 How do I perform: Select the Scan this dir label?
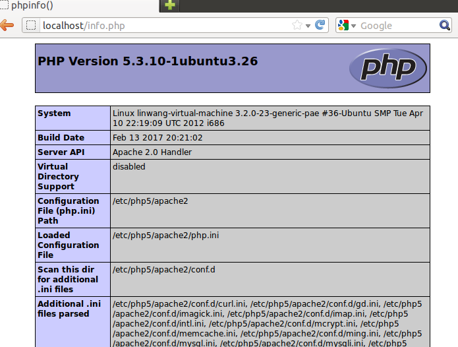click(x=68, y=279)
